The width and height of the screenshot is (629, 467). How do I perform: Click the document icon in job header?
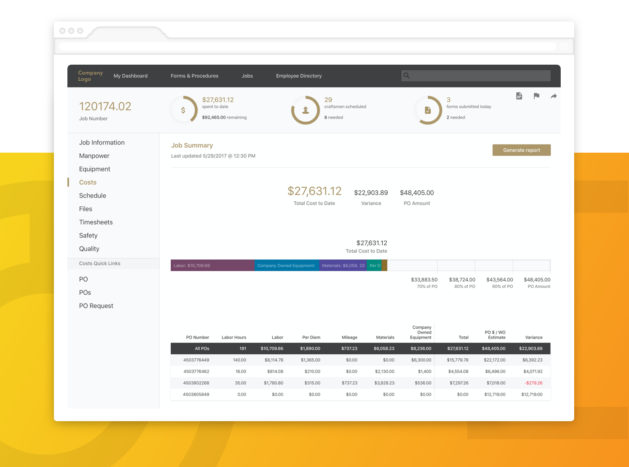[519, 96]
